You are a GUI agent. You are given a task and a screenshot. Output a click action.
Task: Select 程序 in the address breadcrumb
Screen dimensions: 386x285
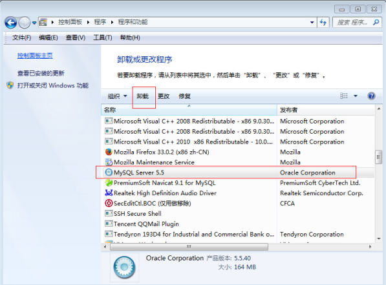pos(100,22)
